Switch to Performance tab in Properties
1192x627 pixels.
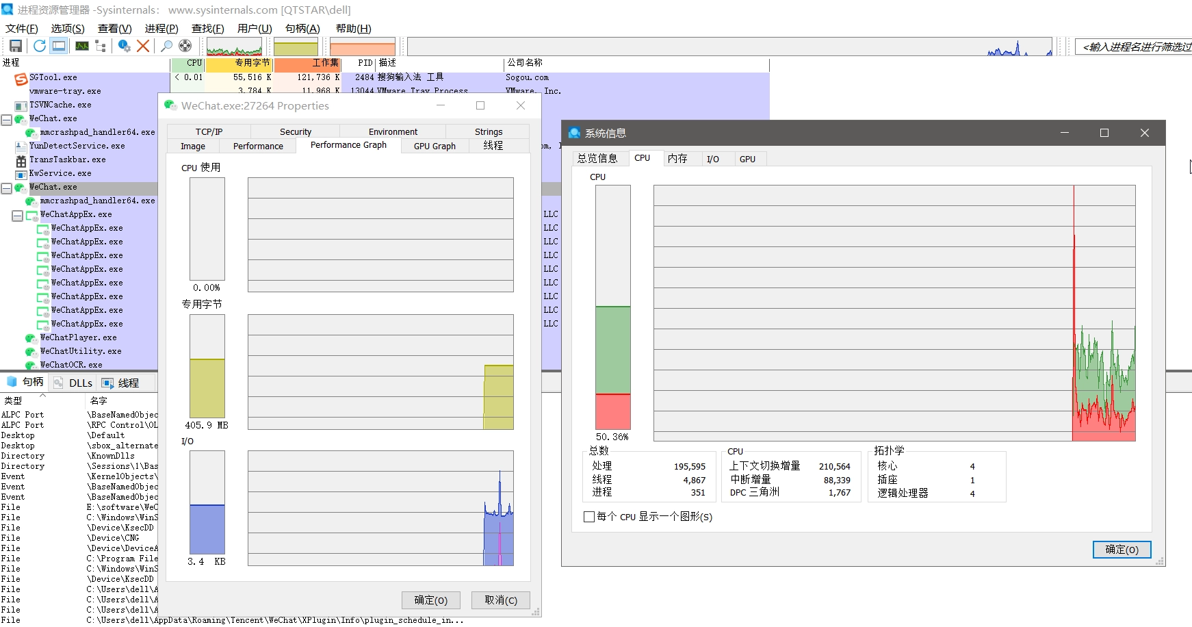click(x=258, y=146)
